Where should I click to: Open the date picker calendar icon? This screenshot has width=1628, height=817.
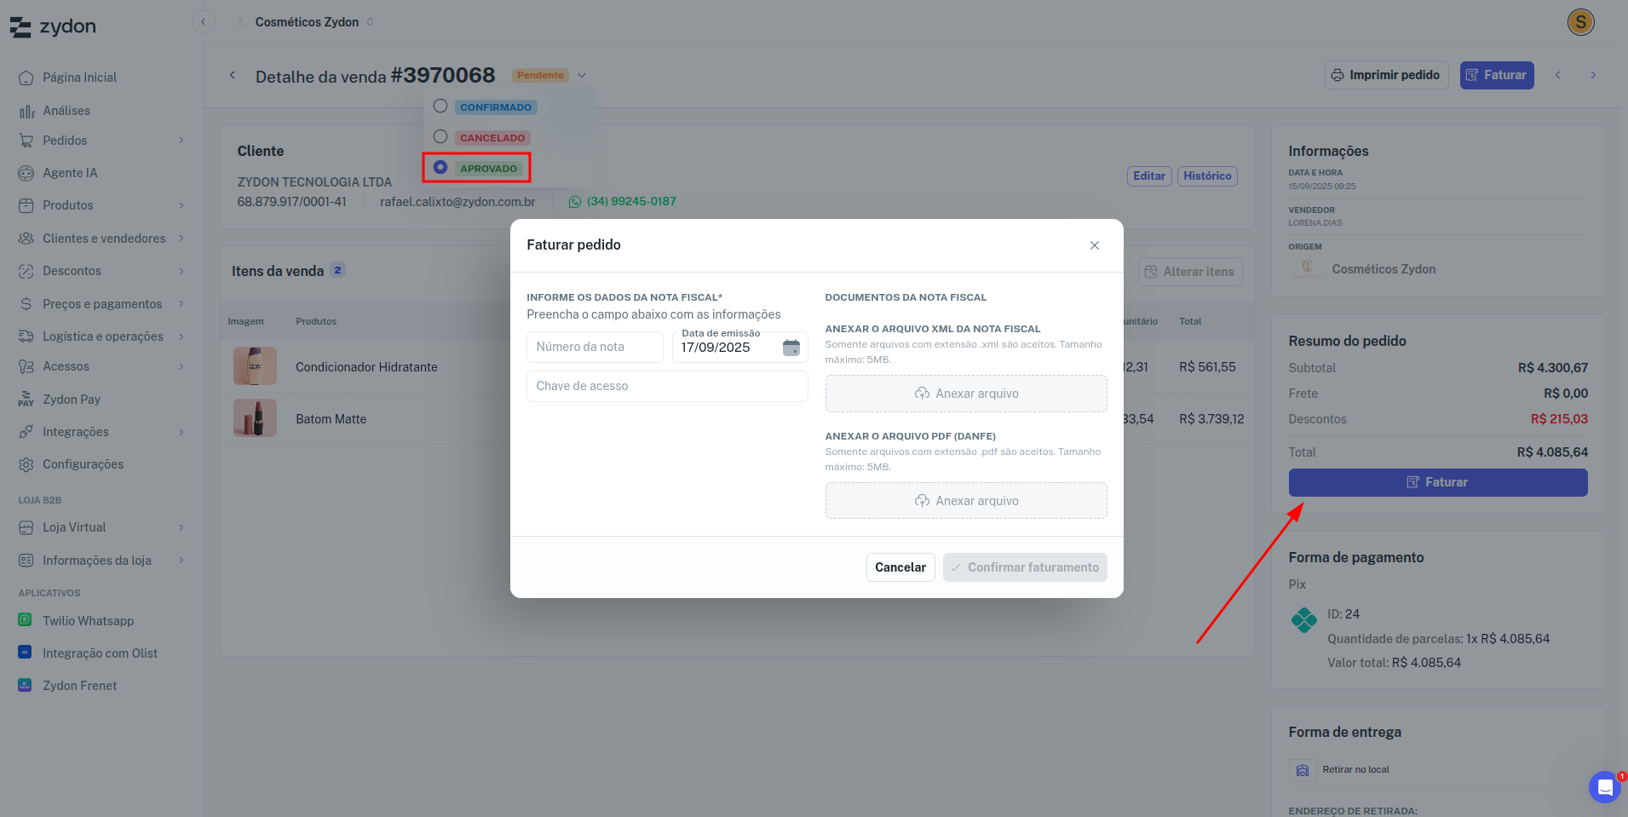(791, 348)
